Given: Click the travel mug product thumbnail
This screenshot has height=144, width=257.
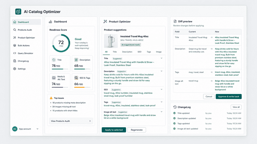Looking at the screenshot, I should pos(111,41).
